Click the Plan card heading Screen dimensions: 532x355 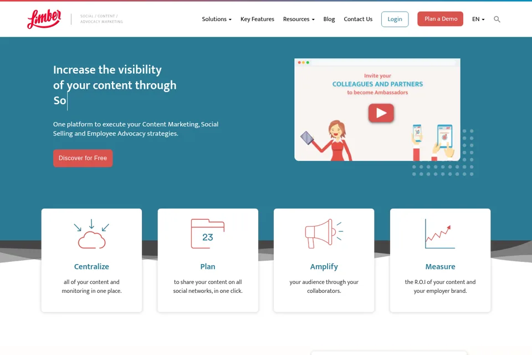pos(208,267)
